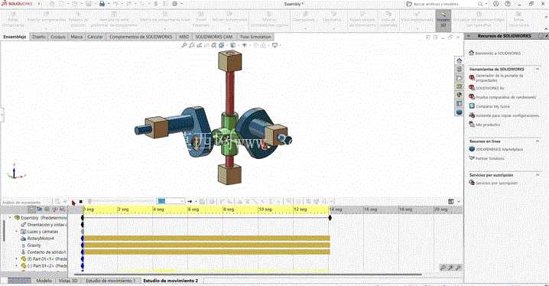Switch to the Modelo bottom tab
The width and height of the screenshot is (549, 286).
point(44,281)
